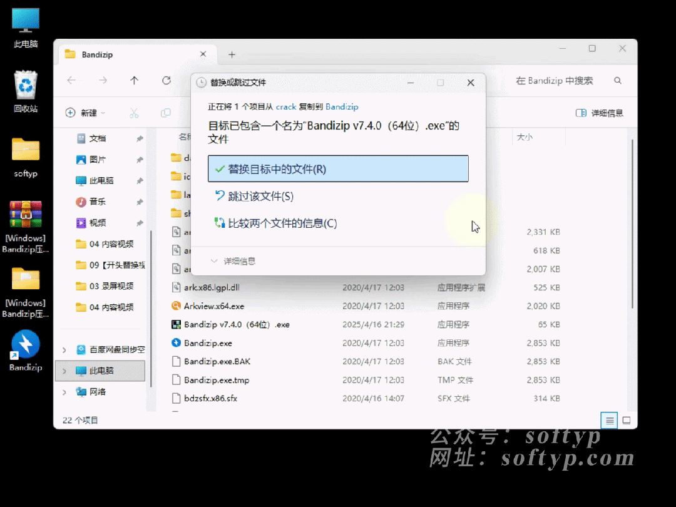
Task: Open the softyp desktop folder
Action: [26, 157]
